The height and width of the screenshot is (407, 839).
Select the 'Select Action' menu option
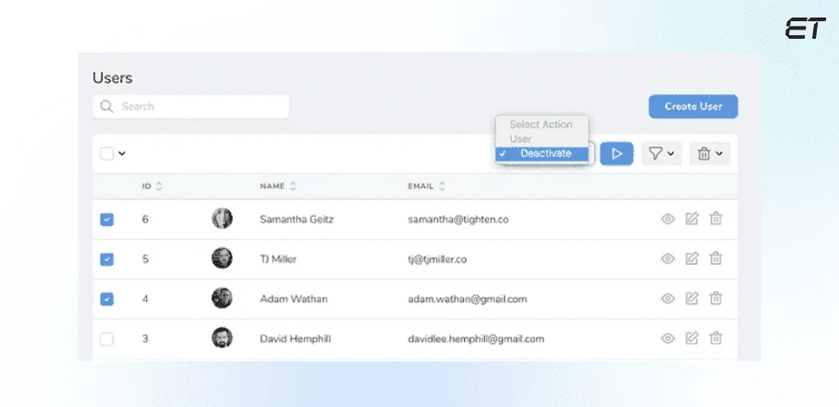tap(541, 125)
